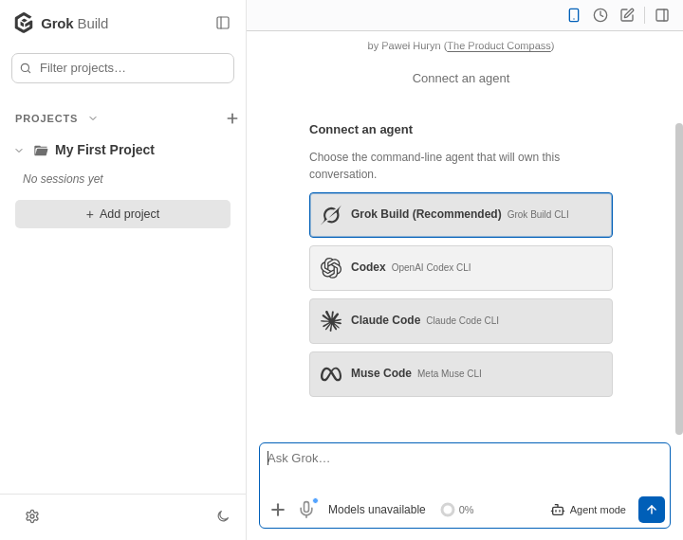Click the 'Meta Muse CLI' sublabel
This screenshot has height=540, width=683.
(450, 374)
